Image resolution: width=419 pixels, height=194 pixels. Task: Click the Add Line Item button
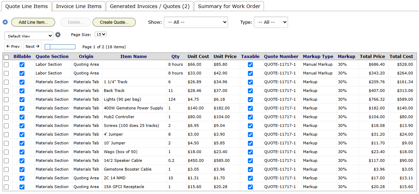click(x=33, y=22)
